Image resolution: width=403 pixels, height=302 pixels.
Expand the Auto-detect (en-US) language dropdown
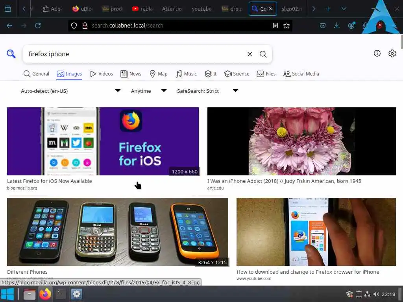click(x=70, y=91)
